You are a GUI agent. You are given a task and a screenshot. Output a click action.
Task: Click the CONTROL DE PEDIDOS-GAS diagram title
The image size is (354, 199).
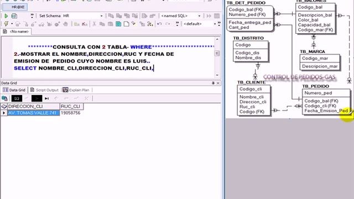pyautogui.click(x=299, y=77)
